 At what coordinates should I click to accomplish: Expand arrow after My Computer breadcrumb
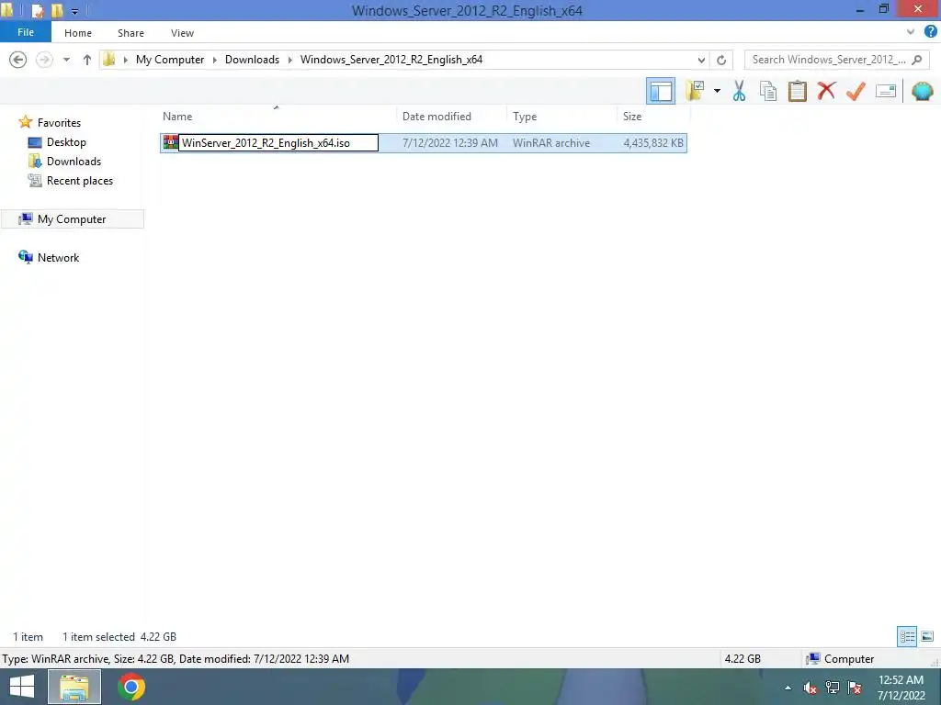click(214, 60)
